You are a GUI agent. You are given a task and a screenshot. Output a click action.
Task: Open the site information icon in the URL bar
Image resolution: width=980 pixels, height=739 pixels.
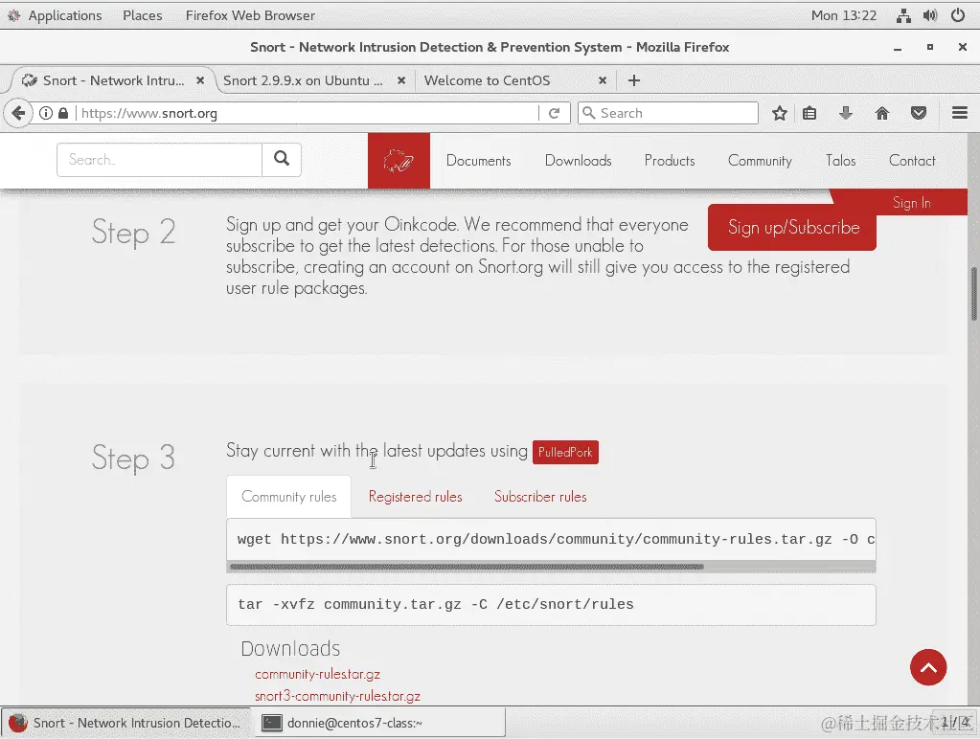(x=46, y=114)
